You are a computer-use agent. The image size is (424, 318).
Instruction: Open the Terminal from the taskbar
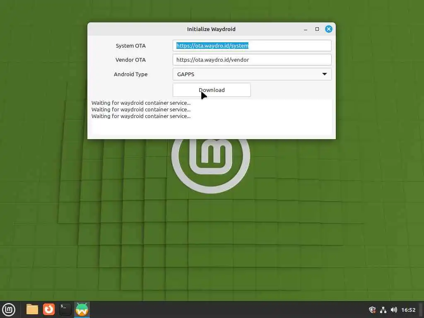[65, 309]
